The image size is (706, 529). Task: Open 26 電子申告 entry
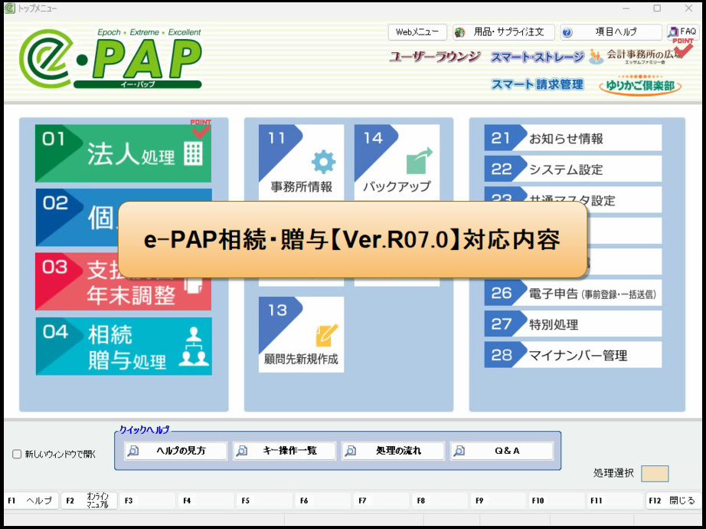pos(573,293)
